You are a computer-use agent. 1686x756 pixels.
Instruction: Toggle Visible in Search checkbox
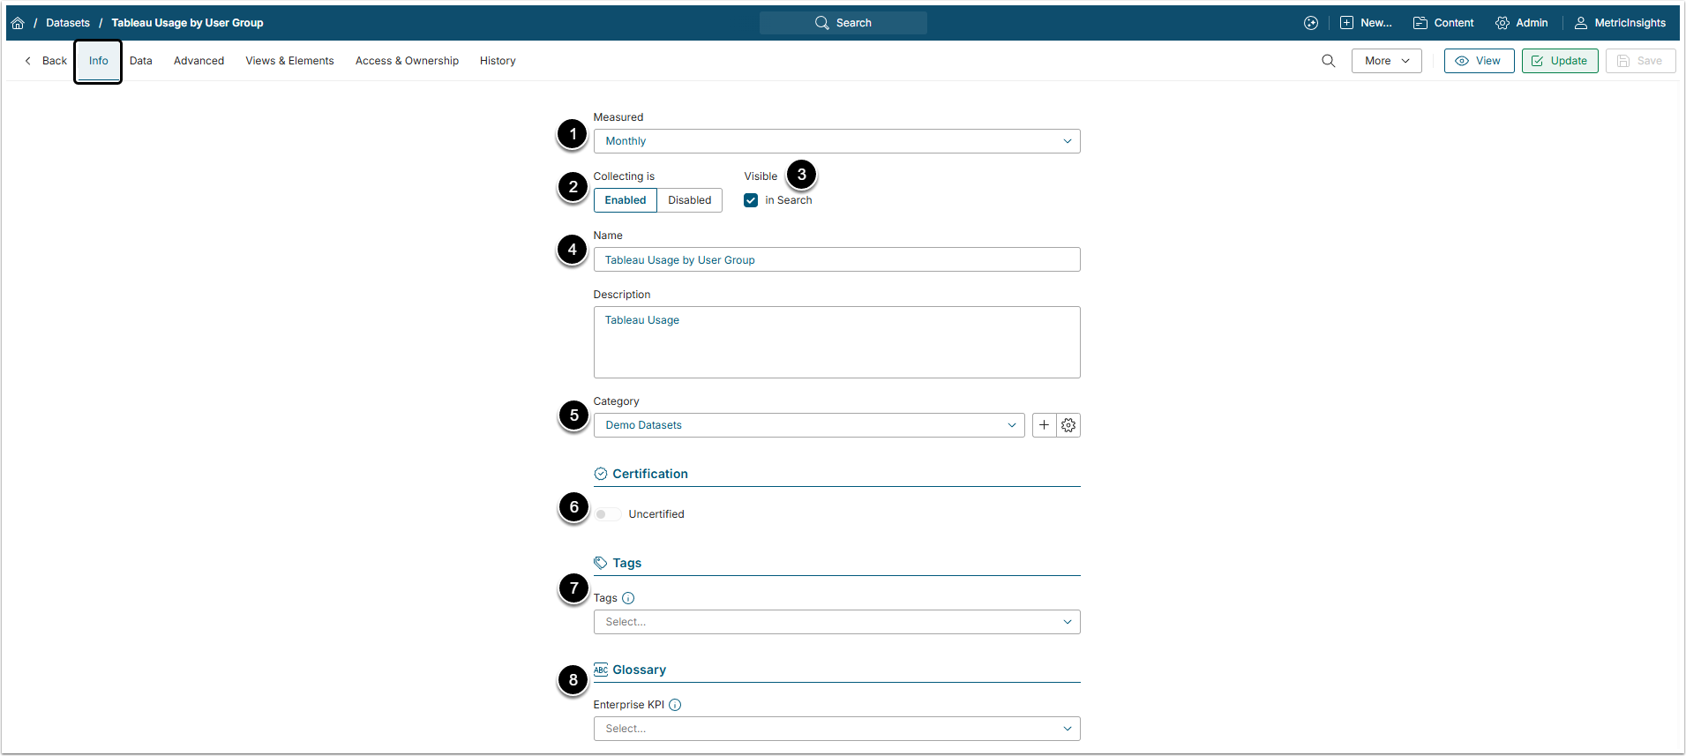751,200
